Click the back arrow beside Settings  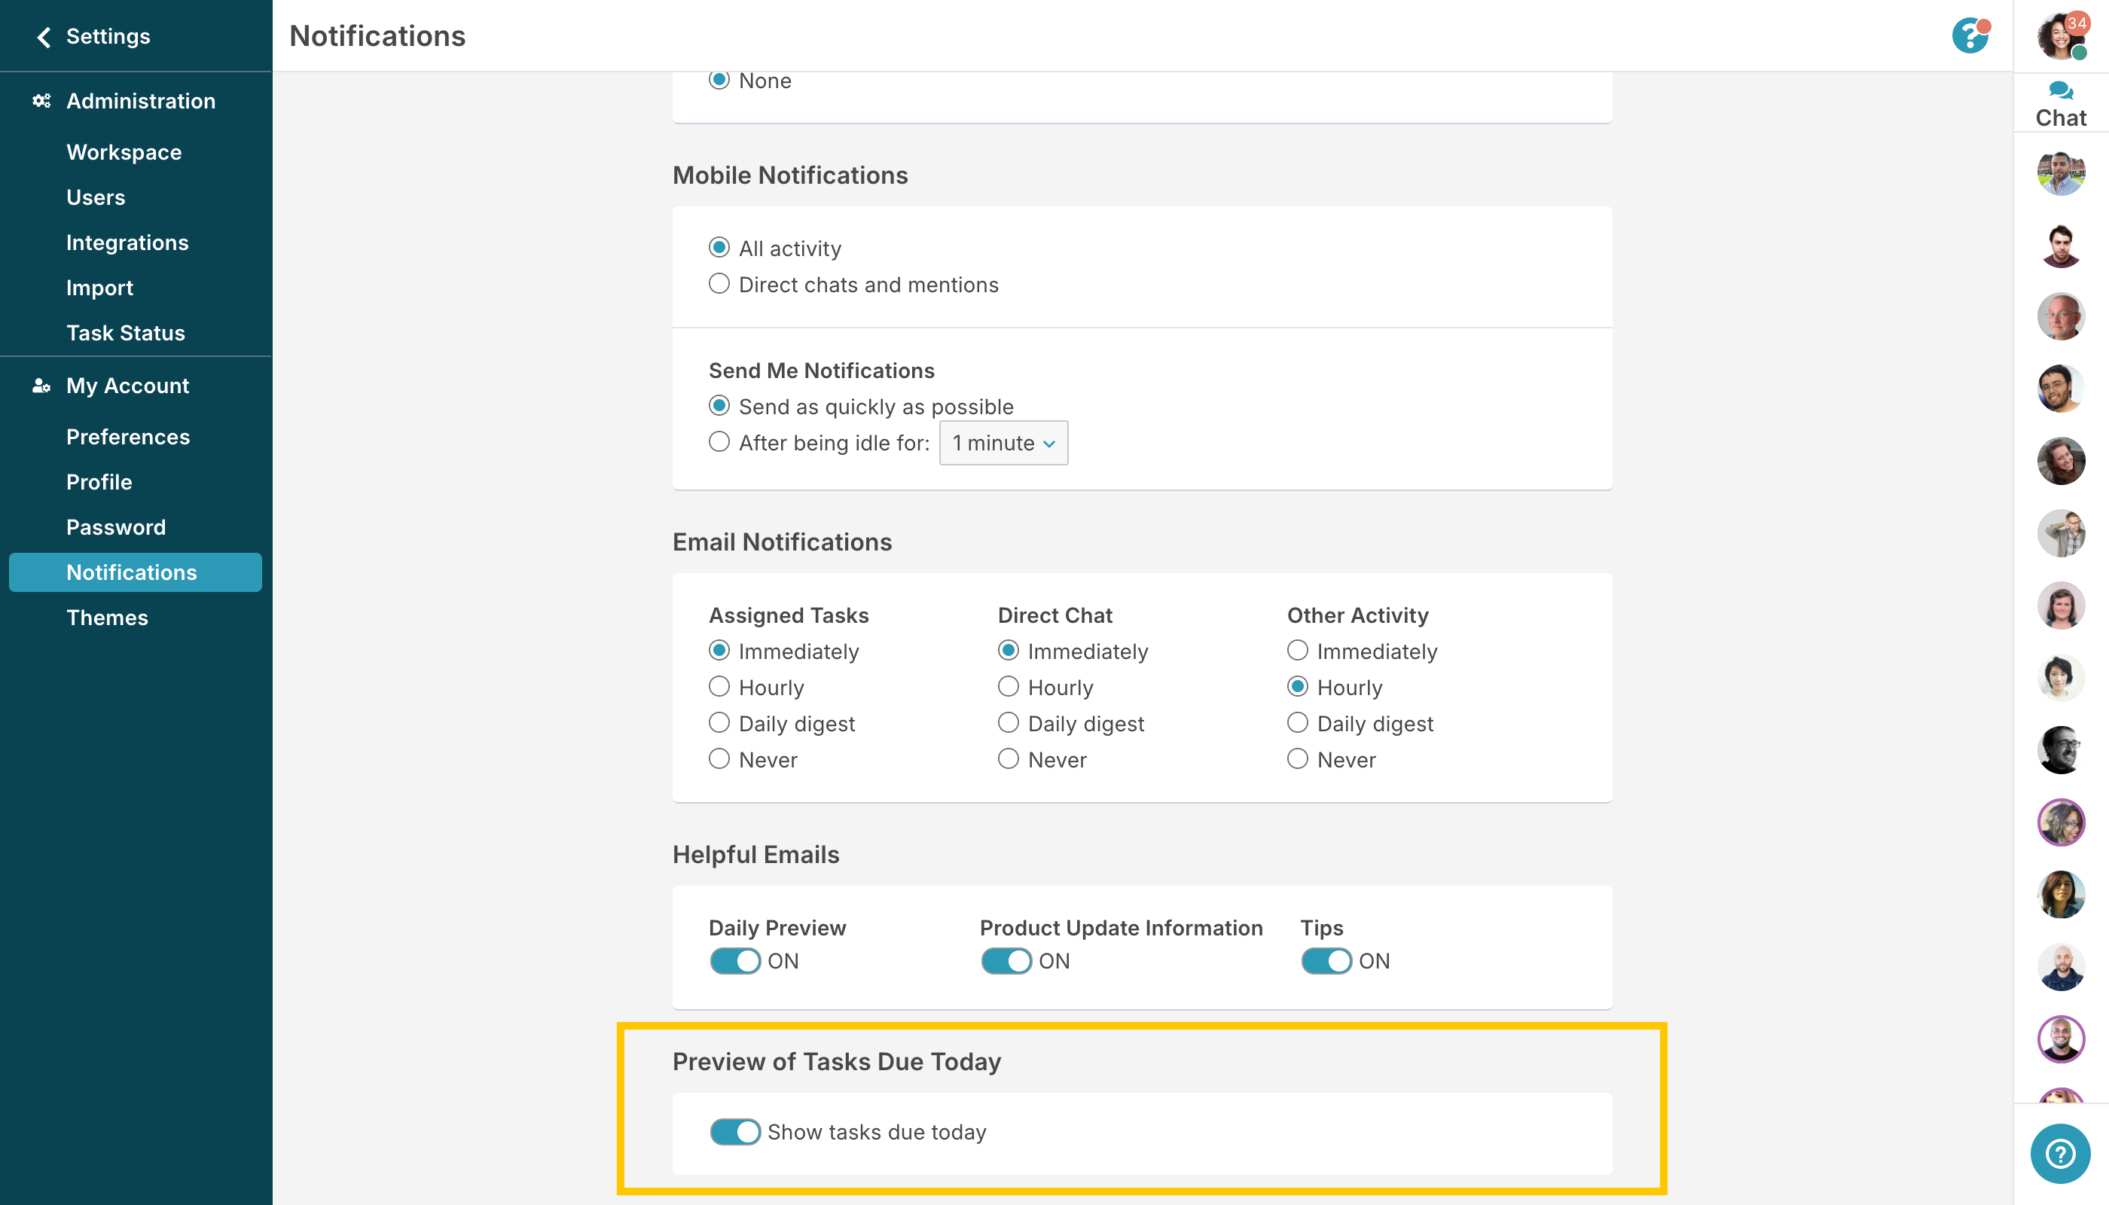[x=43, y=36]
